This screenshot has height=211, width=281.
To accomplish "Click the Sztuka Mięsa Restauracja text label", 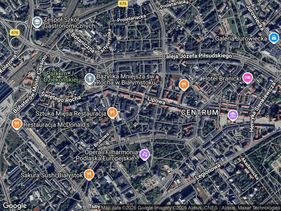I will [x=71, y=113].
